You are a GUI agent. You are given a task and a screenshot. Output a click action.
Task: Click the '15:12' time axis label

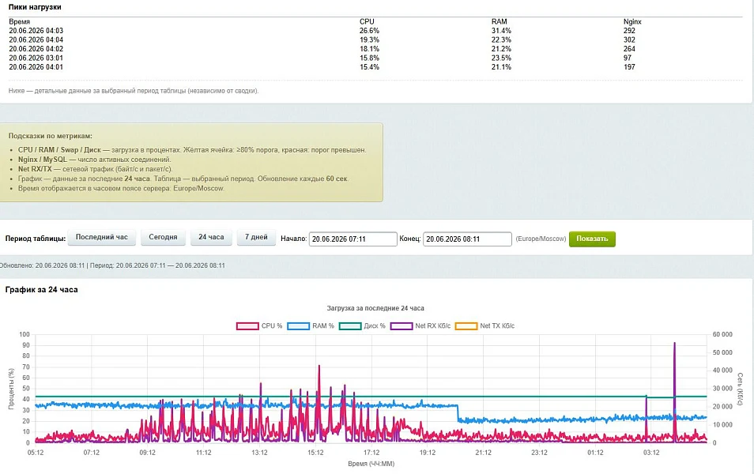315,453
